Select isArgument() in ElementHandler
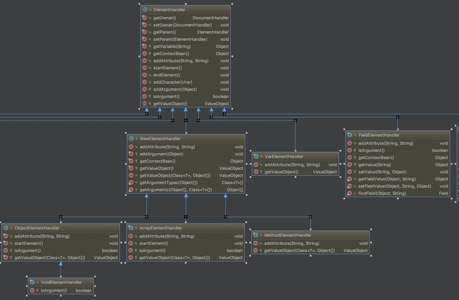The image size is (459, 300). point(166,97)
